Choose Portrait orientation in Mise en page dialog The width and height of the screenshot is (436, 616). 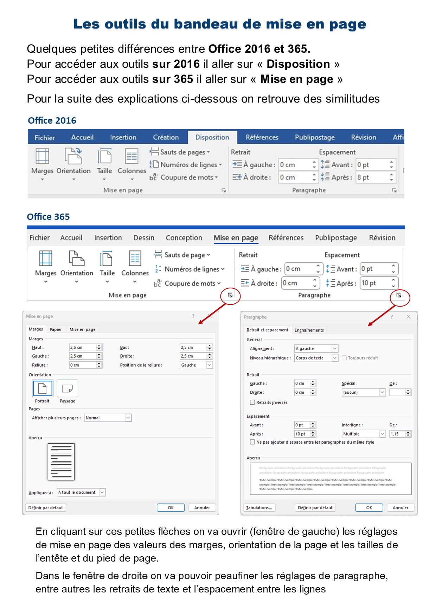pyautogui.click(x=42, y=389)
